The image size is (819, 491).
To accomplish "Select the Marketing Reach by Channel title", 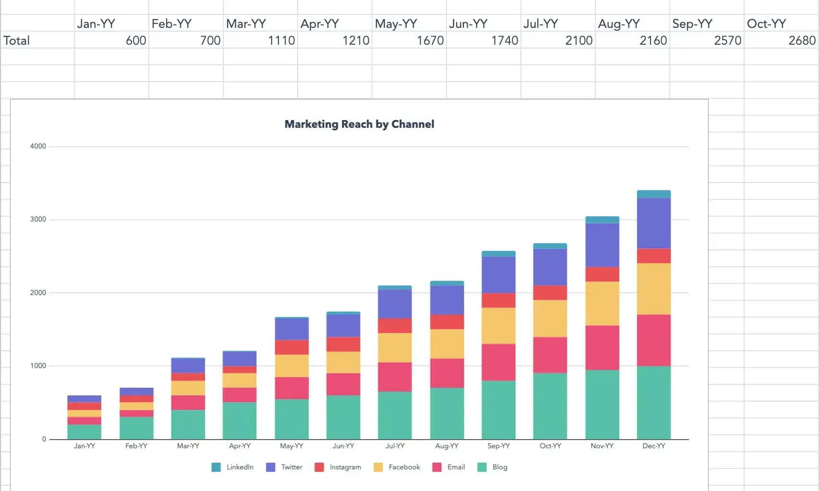I will tap(359, 124).
